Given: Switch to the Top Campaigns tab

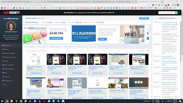Looking at the screenshot, I should tap(42, 47).
